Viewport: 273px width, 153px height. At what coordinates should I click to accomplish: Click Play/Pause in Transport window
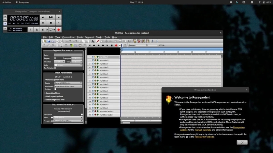[51, 17]
